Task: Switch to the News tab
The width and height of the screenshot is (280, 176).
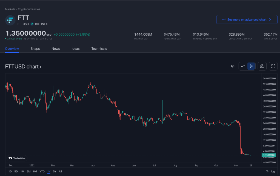Action: pyautogui.click(x=56, y=49)
